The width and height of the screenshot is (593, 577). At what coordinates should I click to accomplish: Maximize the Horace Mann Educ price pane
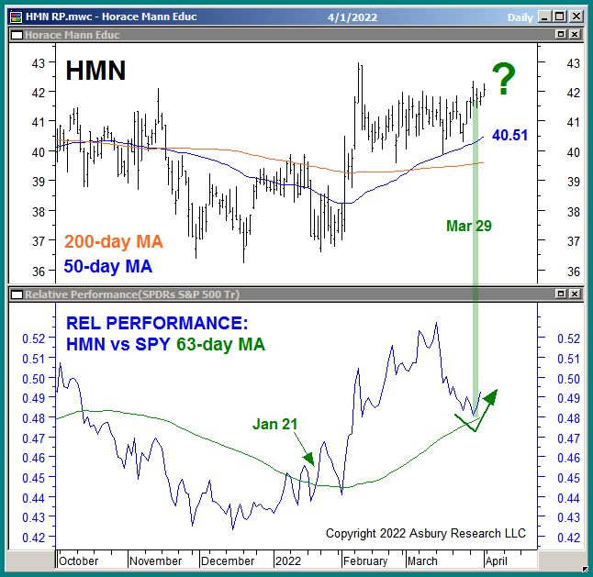pos(560,34)
